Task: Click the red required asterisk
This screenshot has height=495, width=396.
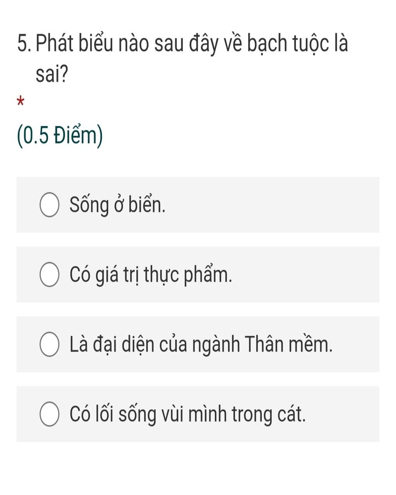Action: coord(21,102)
